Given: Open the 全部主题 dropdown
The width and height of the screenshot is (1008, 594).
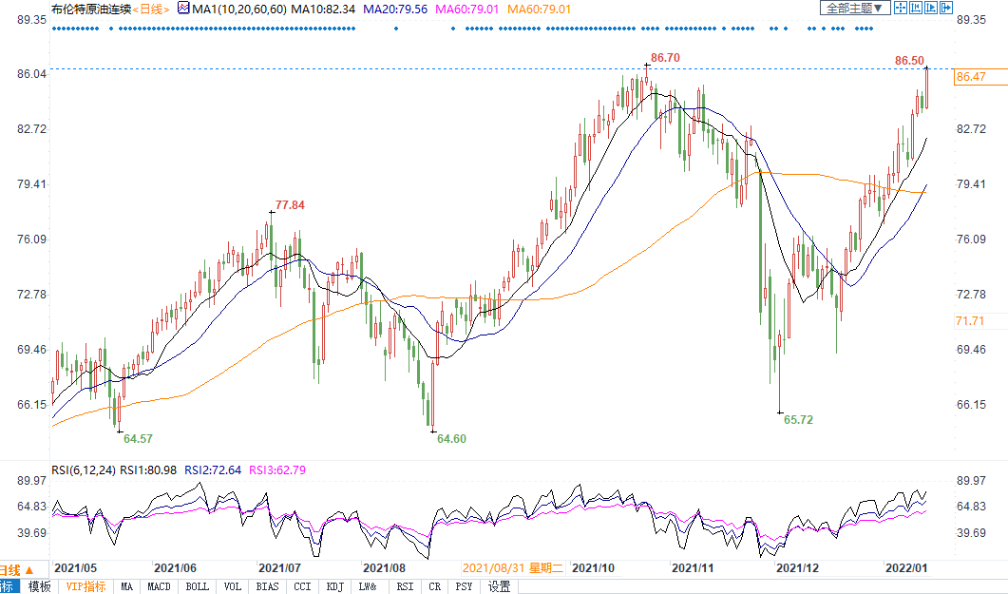Looking at the screenshot, I should 854,8.
